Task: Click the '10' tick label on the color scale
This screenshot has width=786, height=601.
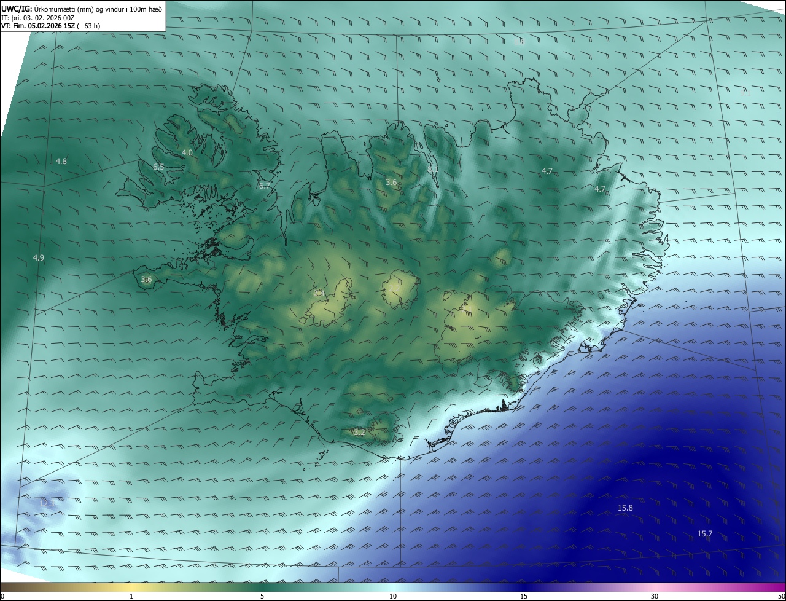Action: [393, 597]
